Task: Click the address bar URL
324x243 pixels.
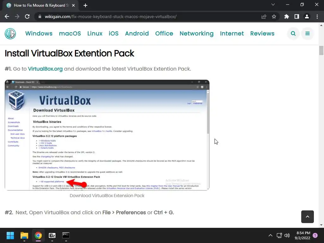Action: tap(110, 16)
